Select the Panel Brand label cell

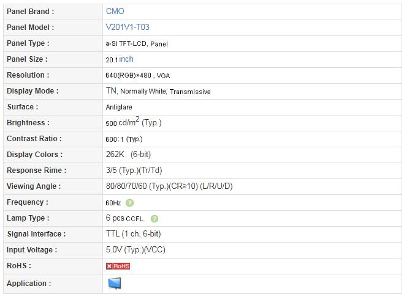(53, 12)
